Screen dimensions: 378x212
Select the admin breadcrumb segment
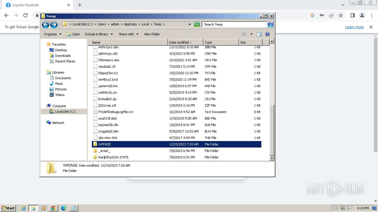pos(115,24)
